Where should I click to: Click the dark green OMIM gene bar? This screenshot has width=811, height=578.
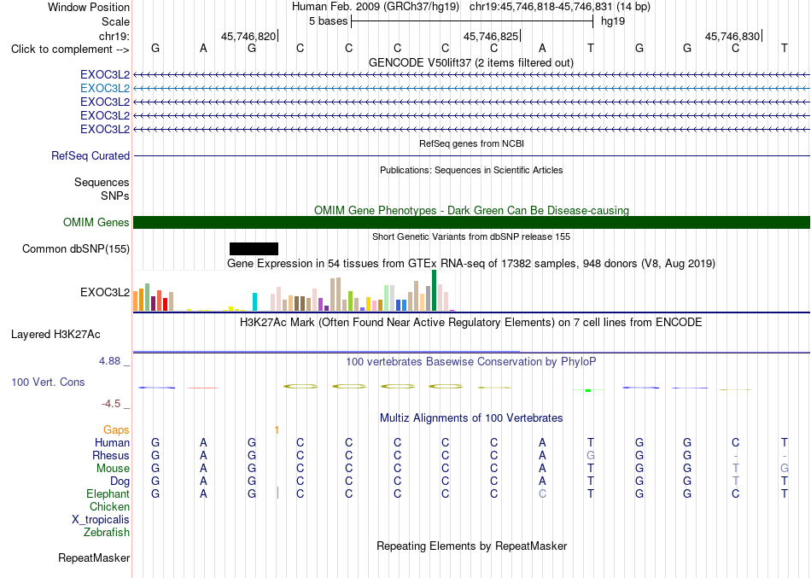471,223
